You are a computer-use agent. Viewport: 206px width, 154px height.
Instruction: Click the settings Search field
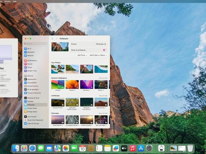[x=36, y=43]
